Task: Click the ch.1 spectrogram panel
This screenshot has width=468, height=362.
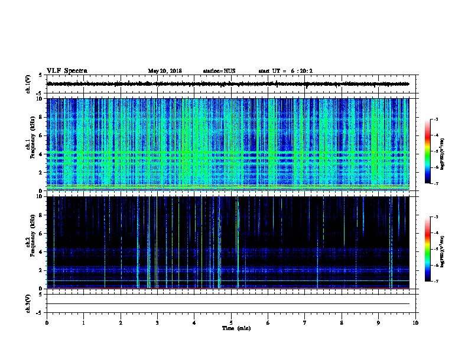Action: coord(228,144)
